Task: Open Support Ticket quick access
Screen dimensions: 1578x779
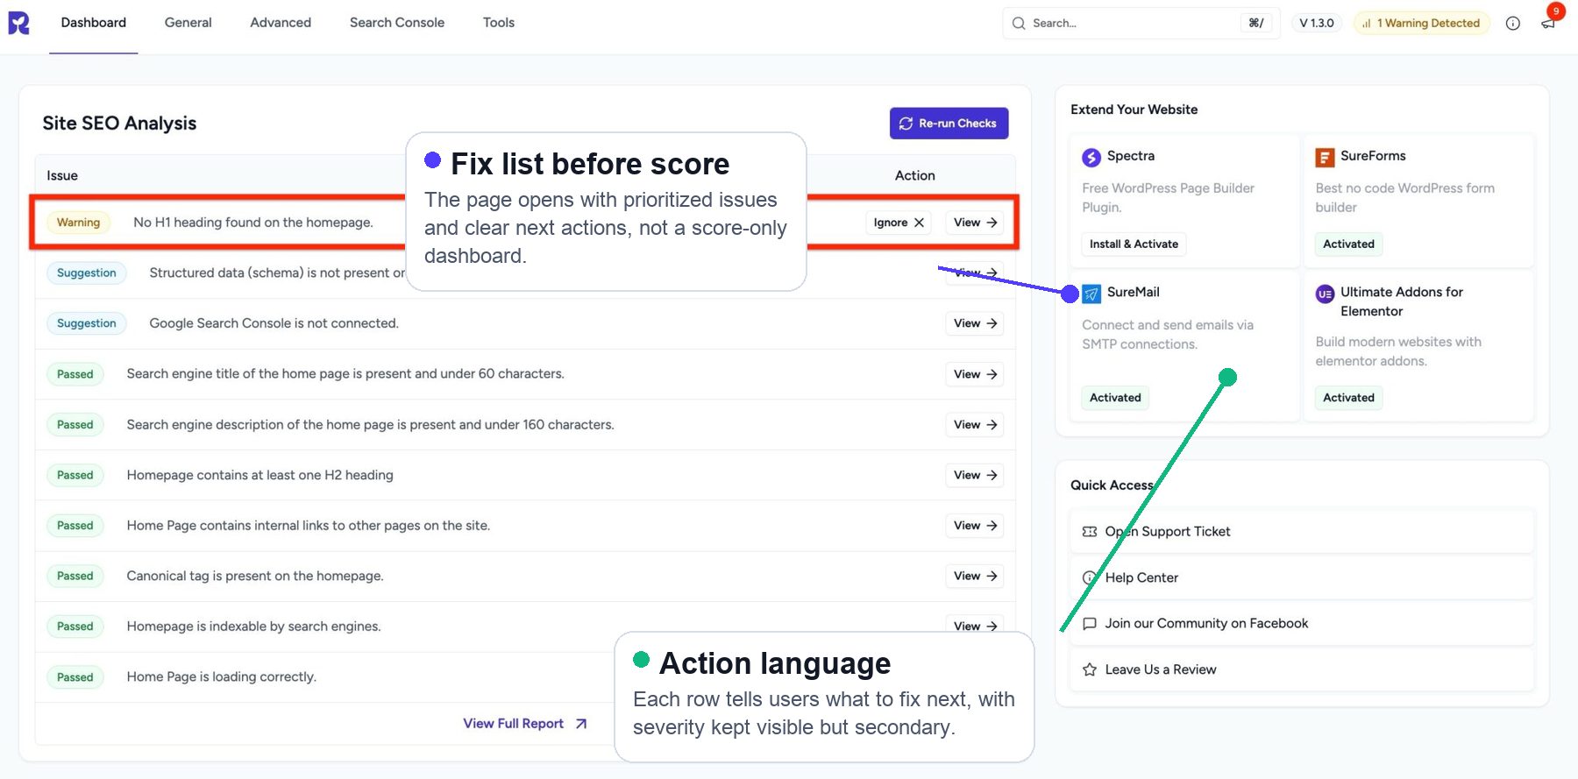Action: tap(1302, 532)
